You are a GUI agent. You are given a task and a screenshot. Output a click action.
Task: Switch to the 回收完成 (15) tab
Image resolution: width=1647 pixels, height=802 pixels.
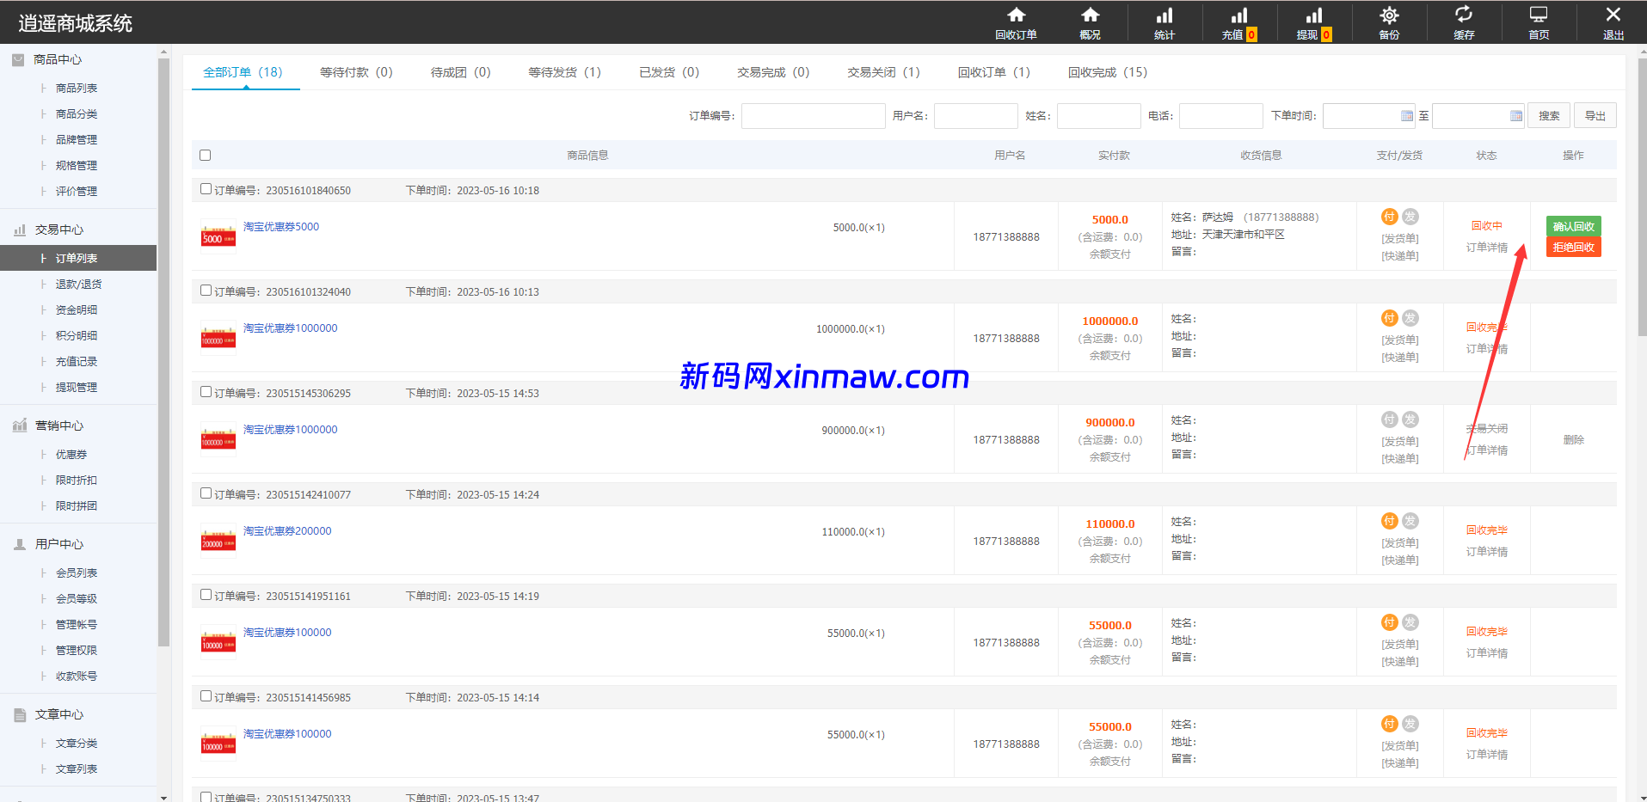(1107, 72)
